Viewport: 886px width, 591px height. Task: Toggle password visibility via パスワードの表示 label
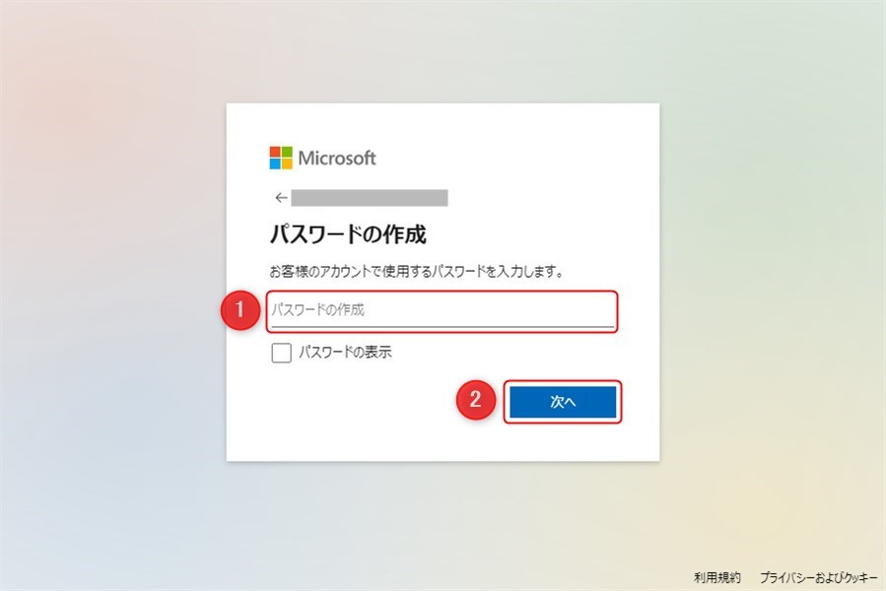[x=345, y=352]
